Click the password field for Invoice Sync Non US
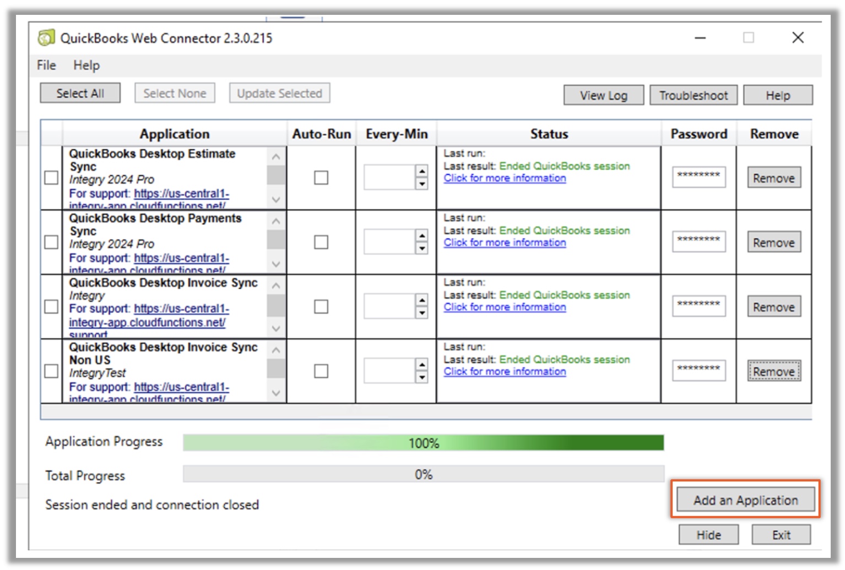845x570 pixels. (x=698, y=370)
